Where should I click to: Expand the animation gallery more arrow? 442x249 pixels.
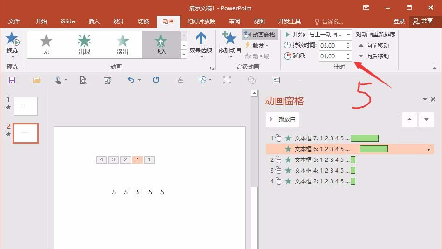184,54
